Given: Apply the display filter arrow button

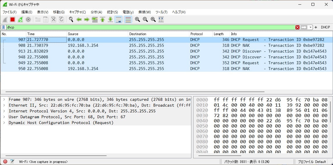Looking at the screenshot, I should pos(304,27).
